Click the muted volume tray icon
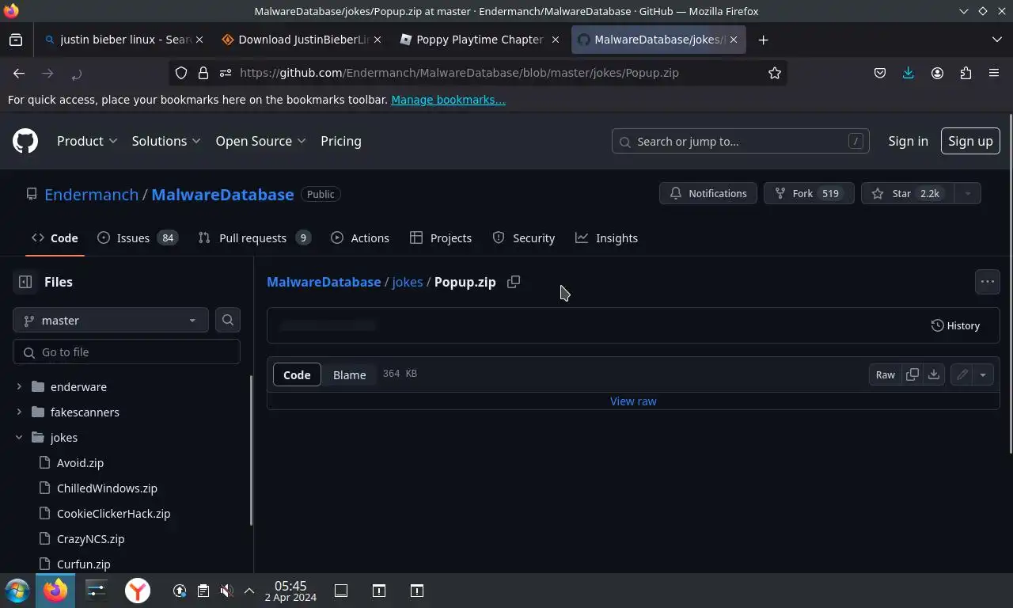The height and width of the screenshot is (608, 1013). 226,591
